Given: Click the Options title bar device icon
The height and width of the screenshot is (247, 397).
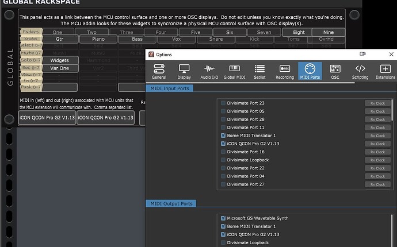Looking at the screenshot, I should pyautogui.click(x=362, y=53).
